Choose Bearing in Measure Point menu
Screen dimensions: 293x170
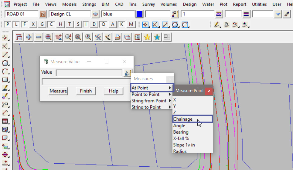(193, 132)
